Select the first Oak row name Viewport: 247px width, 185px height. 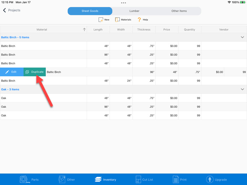coord(4,98)
